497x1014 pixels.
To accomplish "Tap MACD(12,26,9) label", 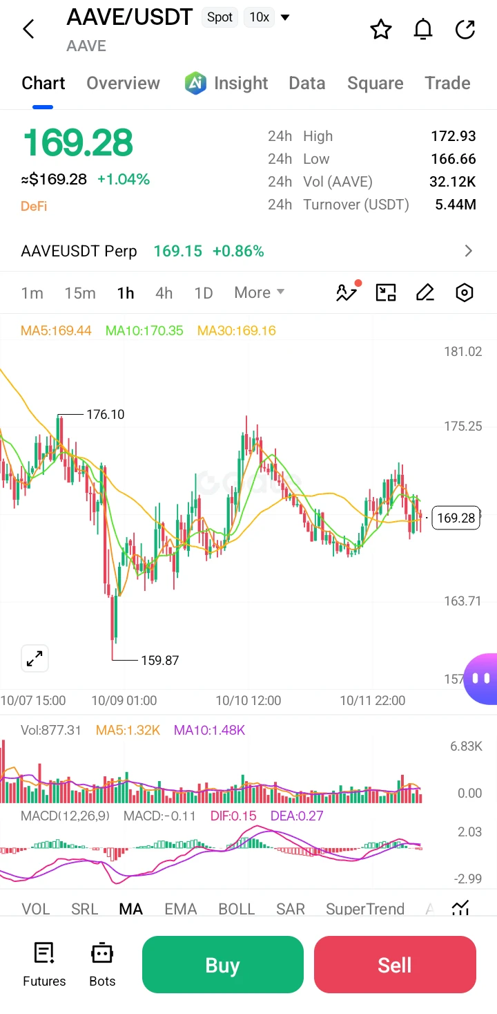I will (x=65, y=816).
